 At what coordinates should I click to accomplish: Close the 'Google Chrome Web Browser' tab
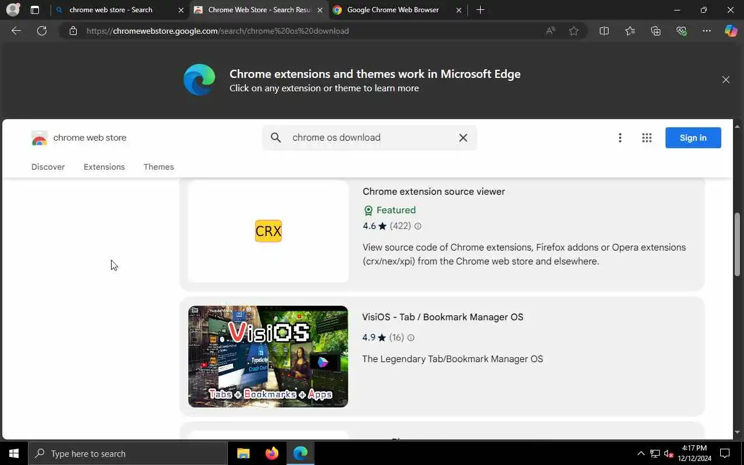[x=459, y=10]
